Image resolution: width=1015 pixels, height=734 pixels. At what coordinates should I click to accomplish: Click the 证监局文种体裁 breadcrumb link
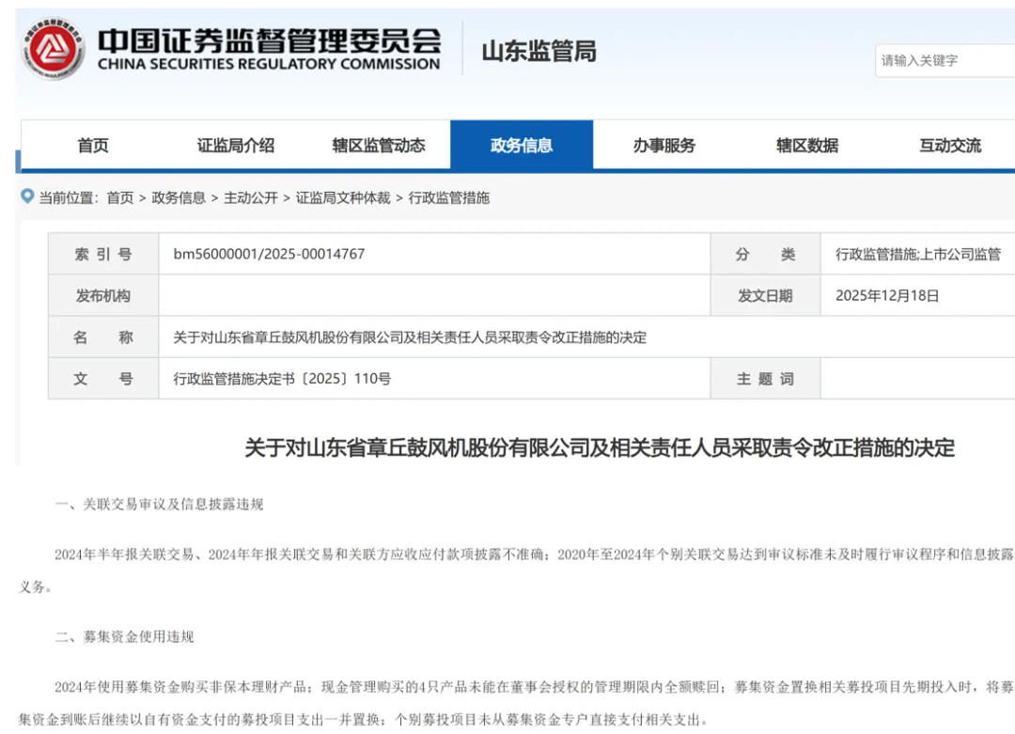343,197
